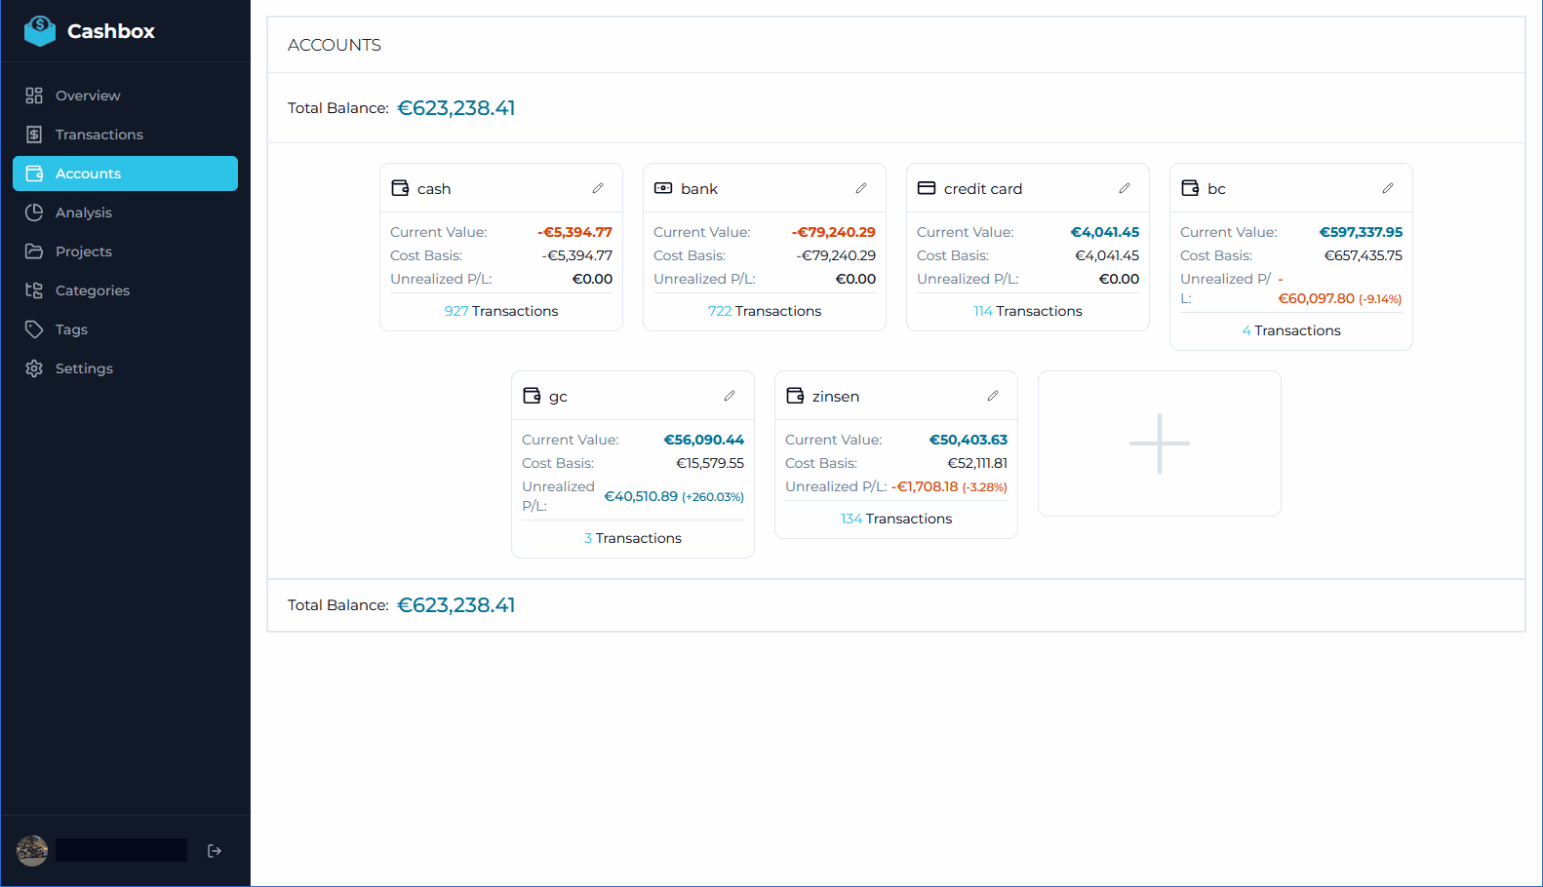Click the zinsen account edit pencil
The width and height of the screenshot is (1543, 887).
click(x=993, y=396)
